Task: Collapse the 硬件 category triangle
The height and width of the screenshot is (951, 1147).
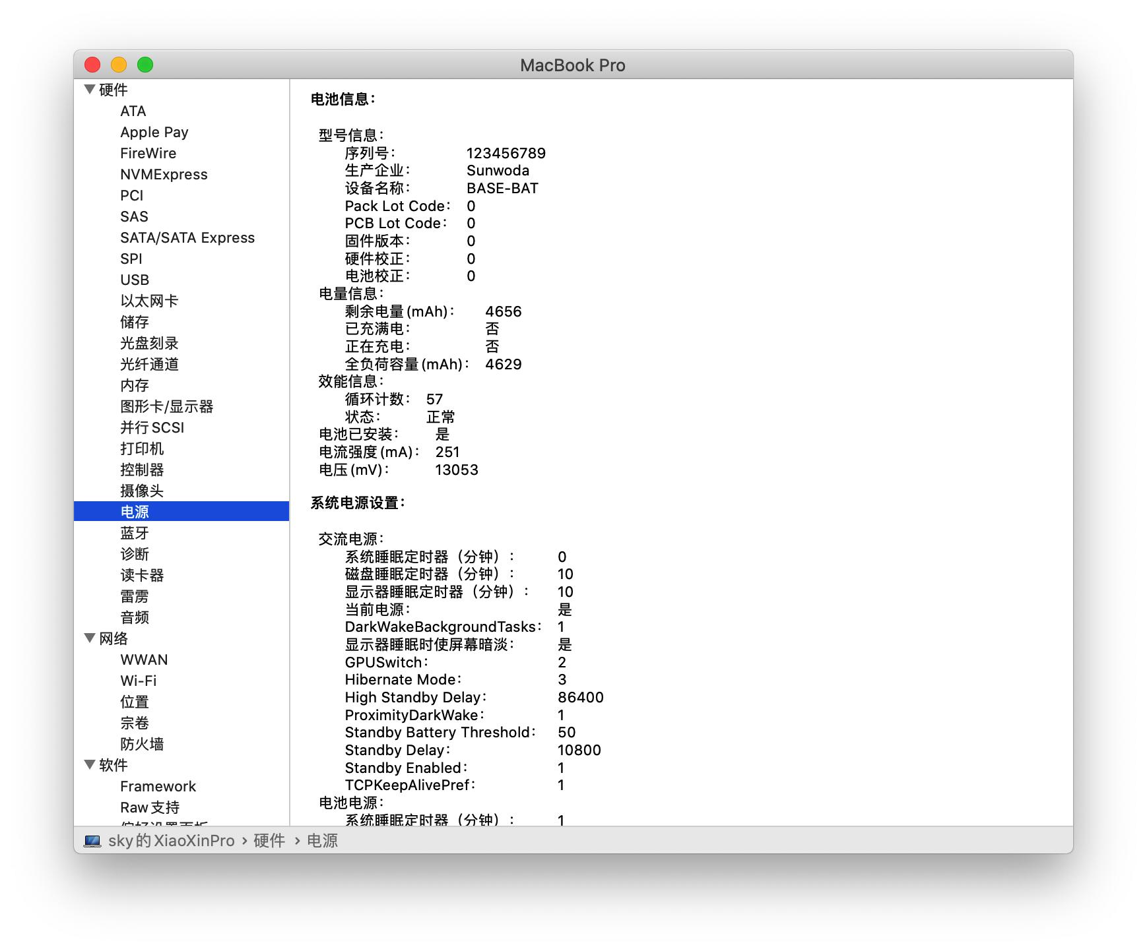Action: (x=88, y=90)
